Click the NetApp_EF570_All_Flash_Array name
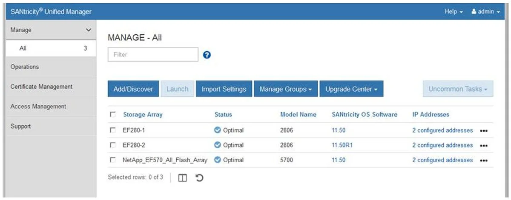Image resolution: width=511 pixels, height=200 pixels. coord(165,160)
